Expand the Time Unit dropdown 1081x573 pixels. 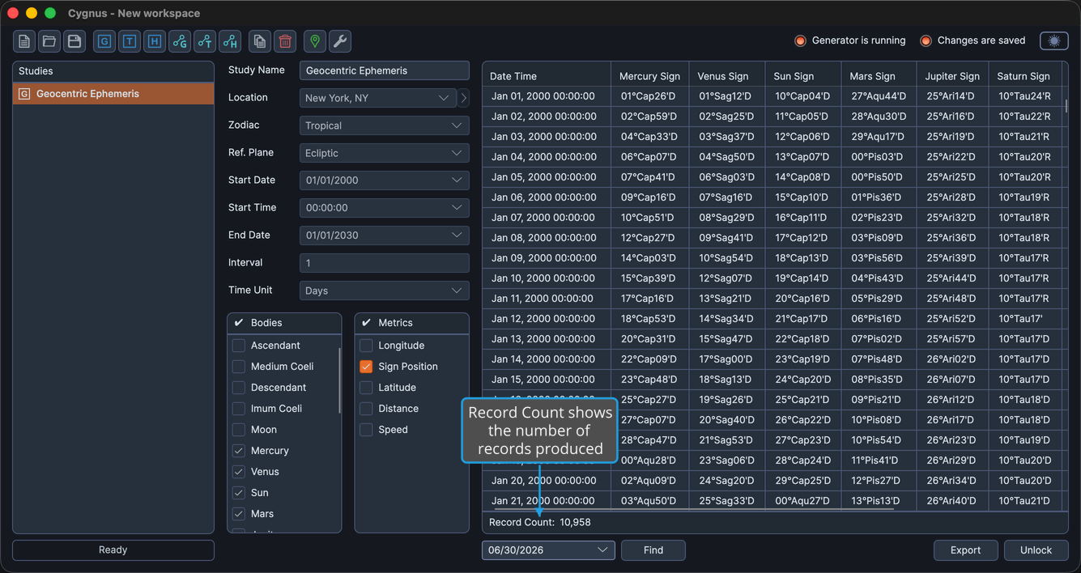pyautogui.click(x=384, y=291)
